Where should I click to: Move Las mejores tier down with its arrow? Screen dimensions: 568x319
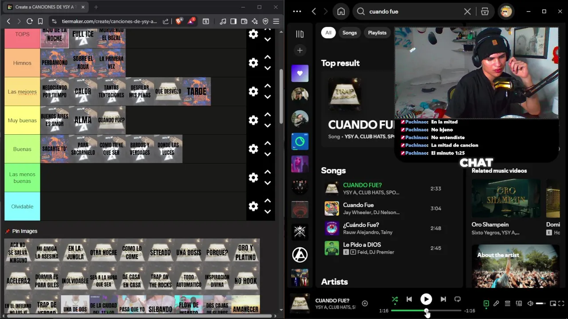coord(268,97)
